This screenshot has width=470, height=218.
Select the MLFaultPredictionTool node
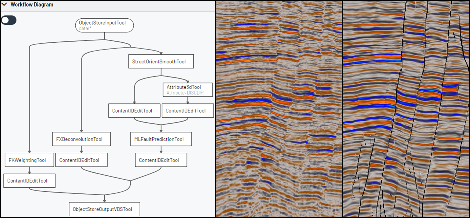point(161,139)
